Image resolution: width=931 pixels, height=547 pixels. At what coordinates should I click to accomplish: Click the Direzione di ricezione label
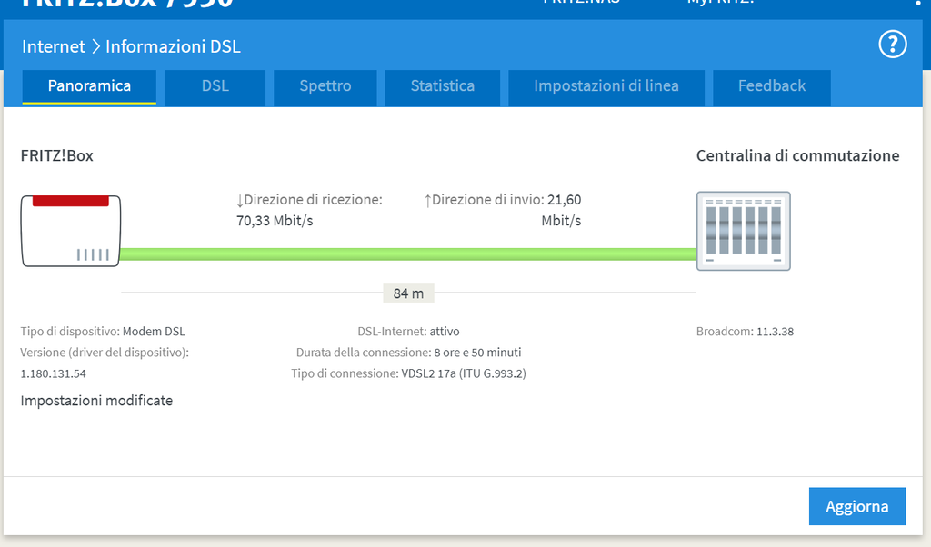pyautogui.click(x=309, y=200)
